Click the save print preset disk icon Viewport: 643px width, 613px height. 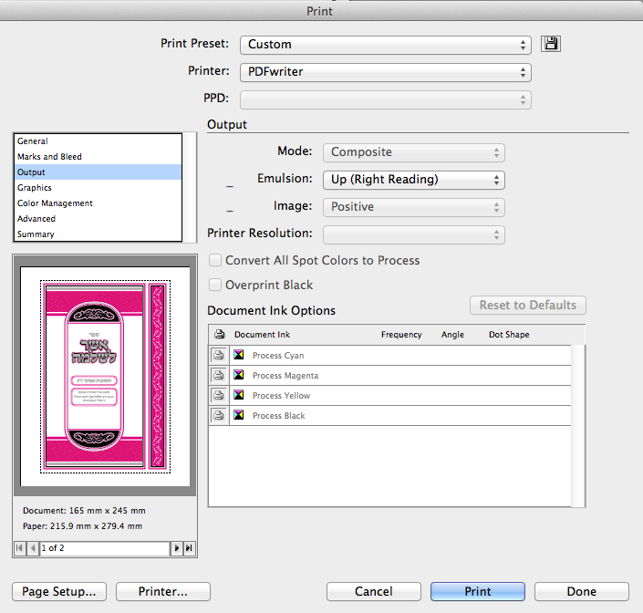[550, 44]
